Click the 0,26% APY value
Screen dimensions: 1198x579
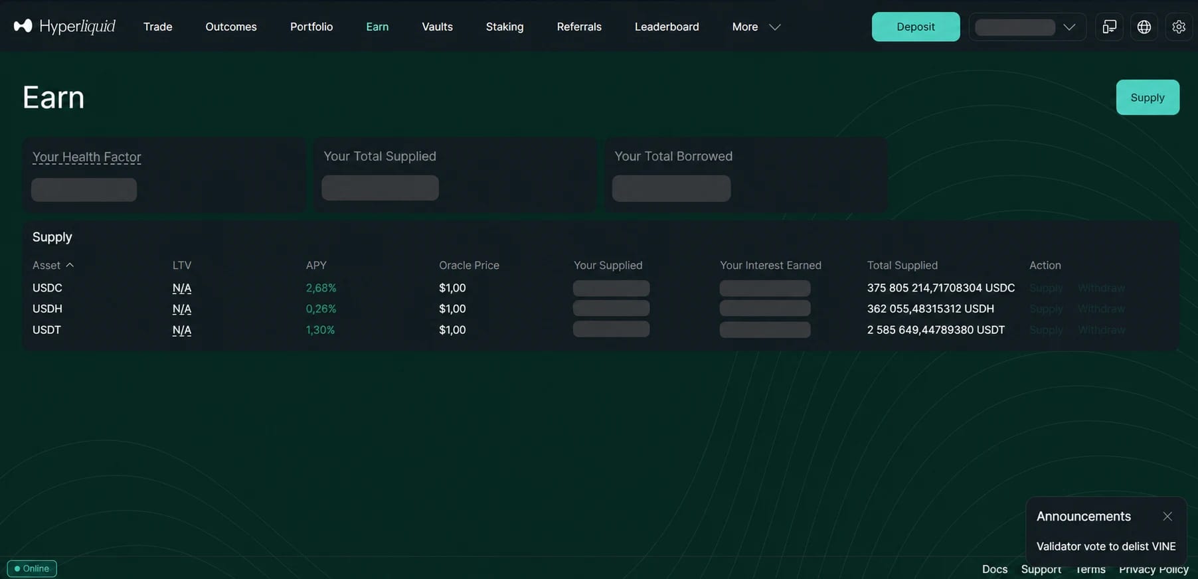[321, 309]
